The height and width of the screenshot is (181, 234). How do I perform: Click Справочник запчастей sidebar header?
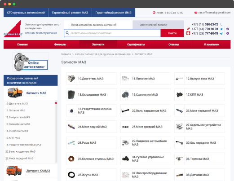31,80
